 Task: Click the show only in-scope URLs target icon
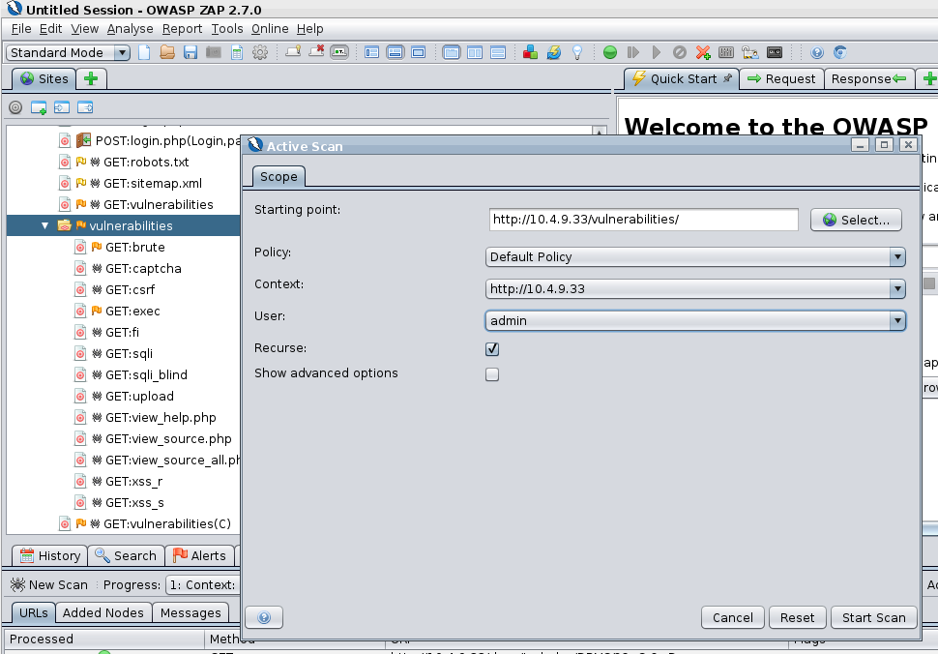[15, 107]
